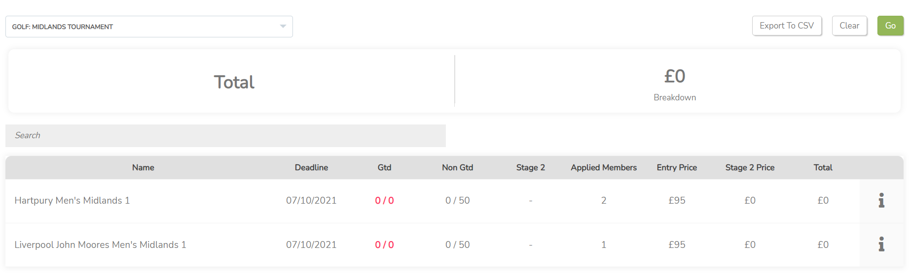The width and height of the screenshot is (909, 275).
Task: Open the Breakdown link under £0
Action: tap(675, 97)
